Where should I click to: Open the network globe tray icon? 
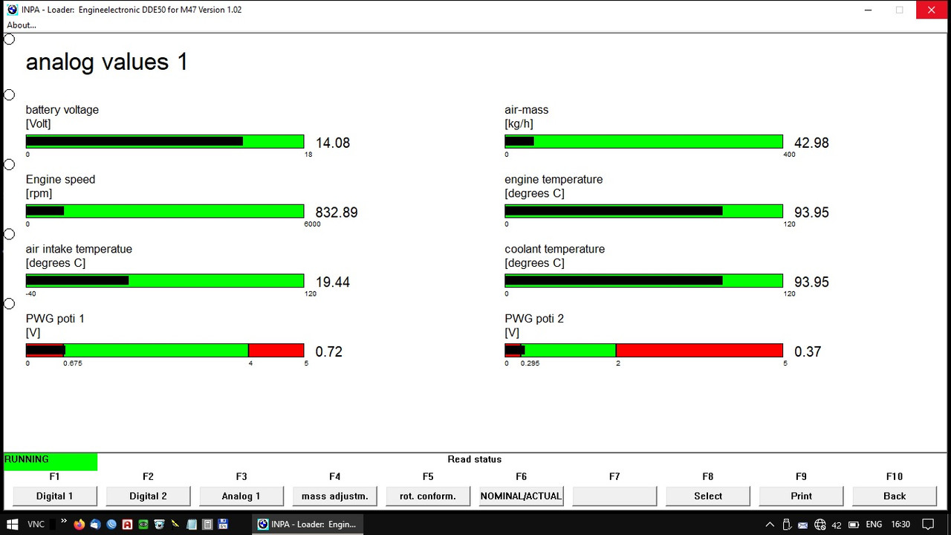click(820, 525)
